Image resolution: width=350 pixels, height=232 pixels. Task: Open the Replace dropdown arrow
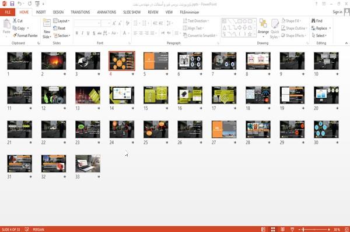tap(330, 28)
